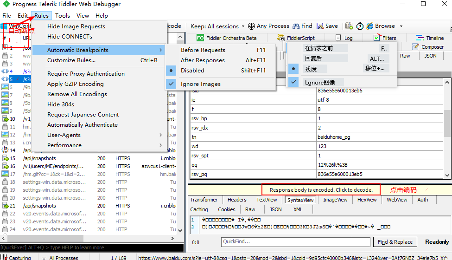This screenshot has width=452, height=260.
Task: Select session 21 arrow icon row
Action: [5, 206]
